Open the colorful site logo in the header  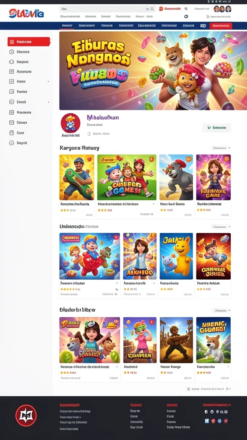[26, 13]
